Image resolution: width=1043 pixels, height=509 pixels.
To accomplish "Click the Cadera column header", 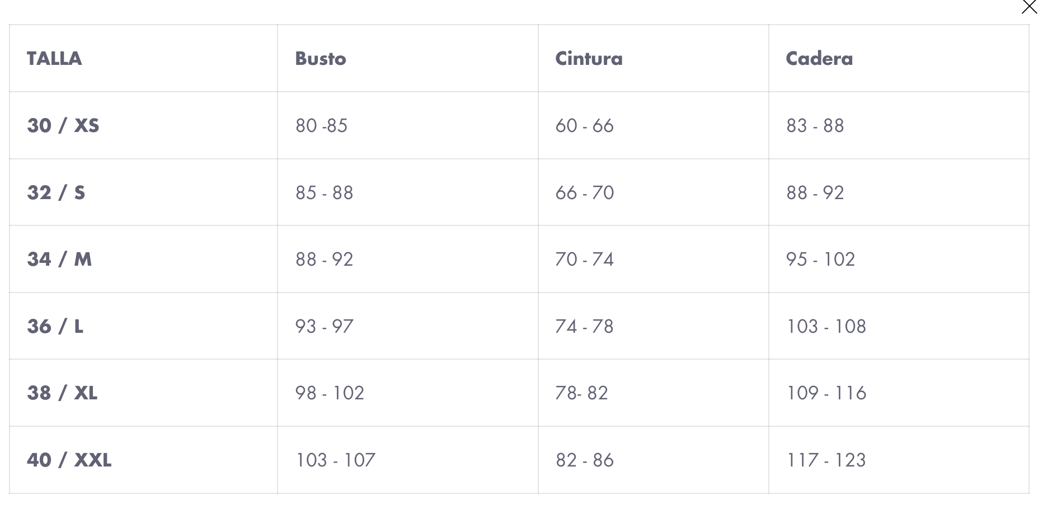I will point(819,59).
